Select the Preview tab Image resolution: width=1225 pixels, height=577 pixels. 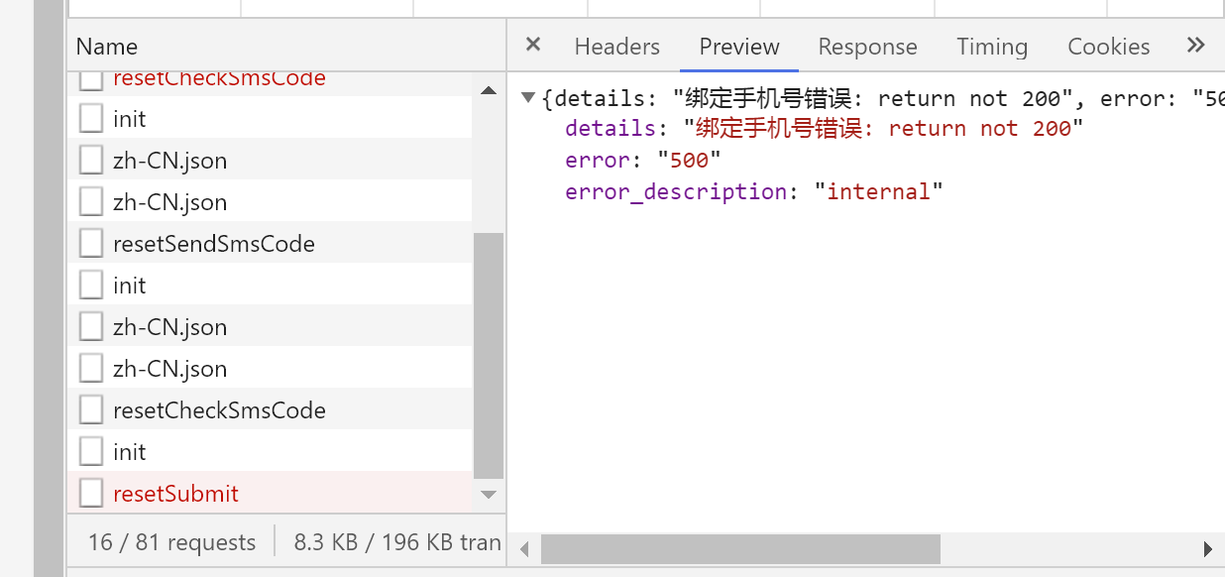tap(739, 47)
